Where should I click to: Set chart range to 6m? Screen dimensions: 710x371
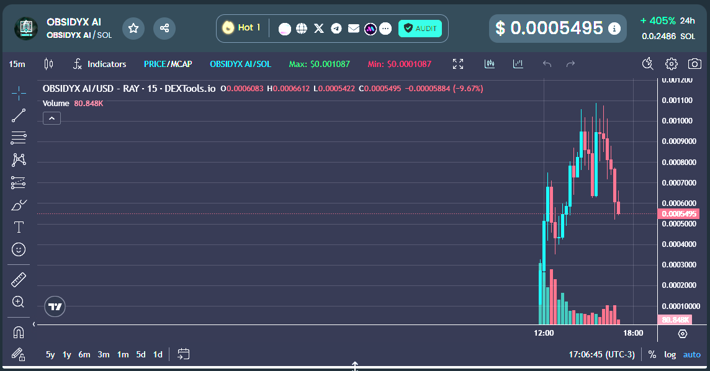84,355
